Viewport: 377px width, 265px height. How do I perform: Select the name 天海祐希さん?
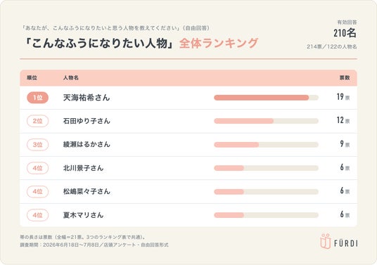point(87,98)
